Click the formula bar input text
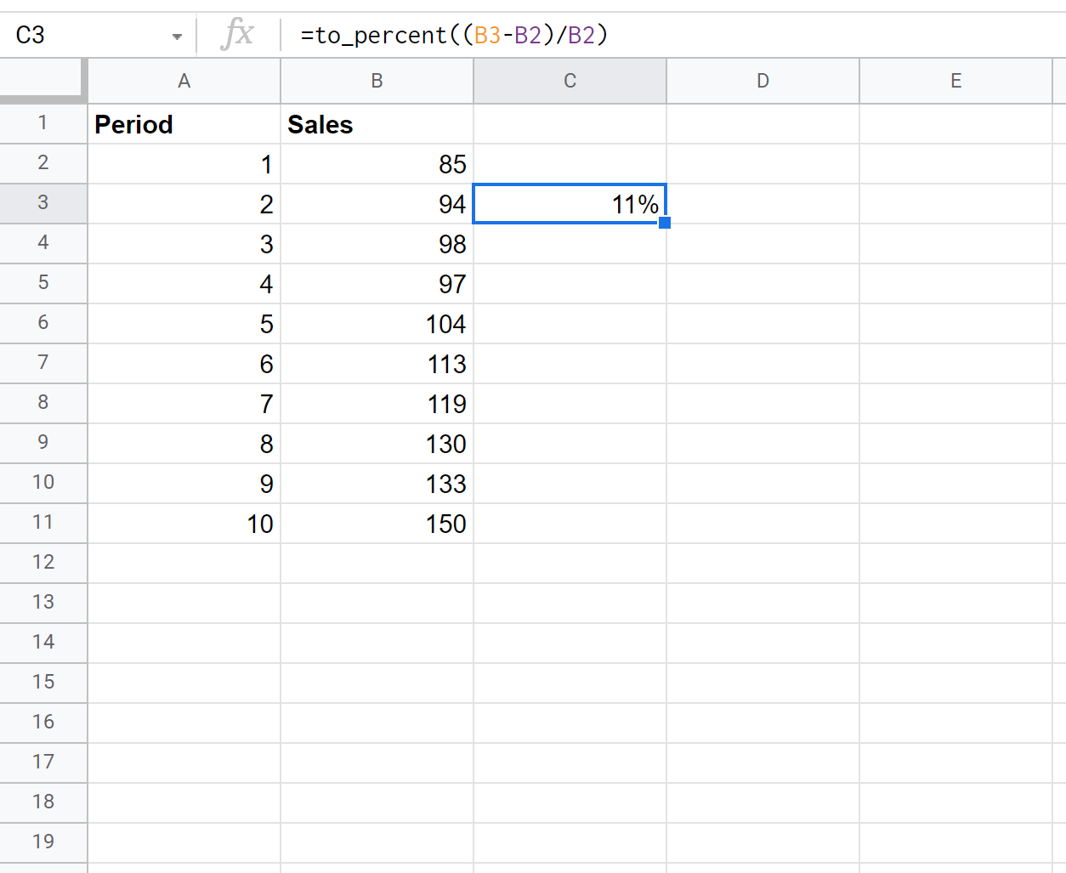Screen dimensions: 1066x873 click(x=454, y=35)
